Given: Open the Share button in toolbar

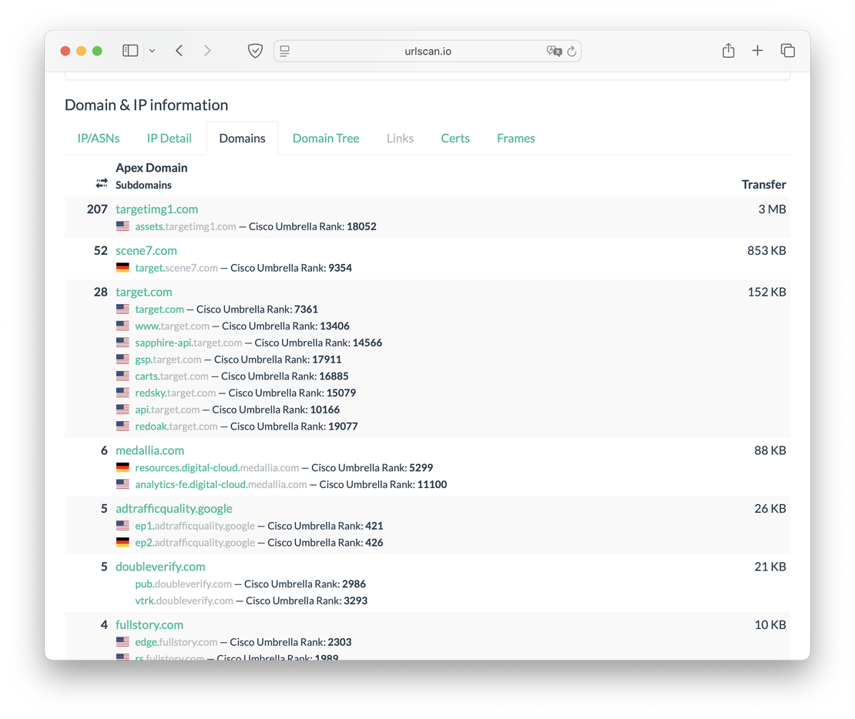Looking at the screenshot, I should (x=728, y=51).
